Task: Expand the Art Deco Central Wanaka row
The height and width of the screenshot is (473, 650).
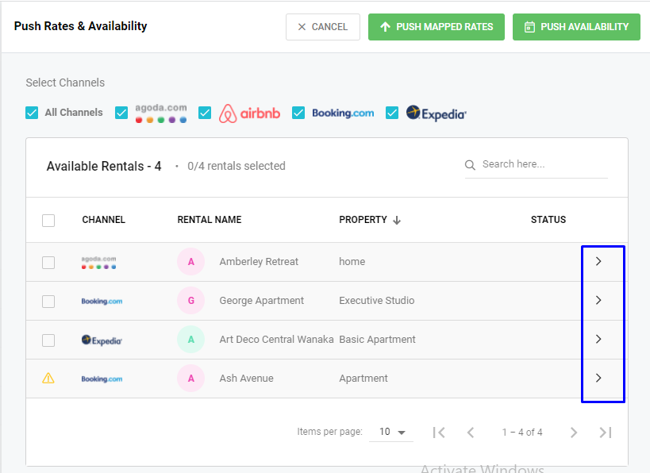Action: point(598,339)
